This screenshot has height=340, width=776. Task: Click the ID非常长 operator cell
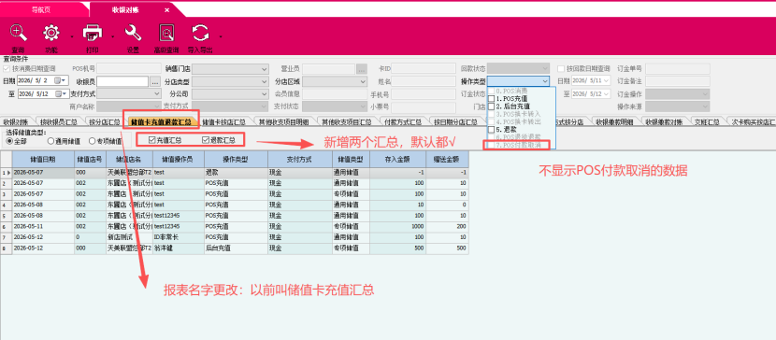[x=178, y=237]
